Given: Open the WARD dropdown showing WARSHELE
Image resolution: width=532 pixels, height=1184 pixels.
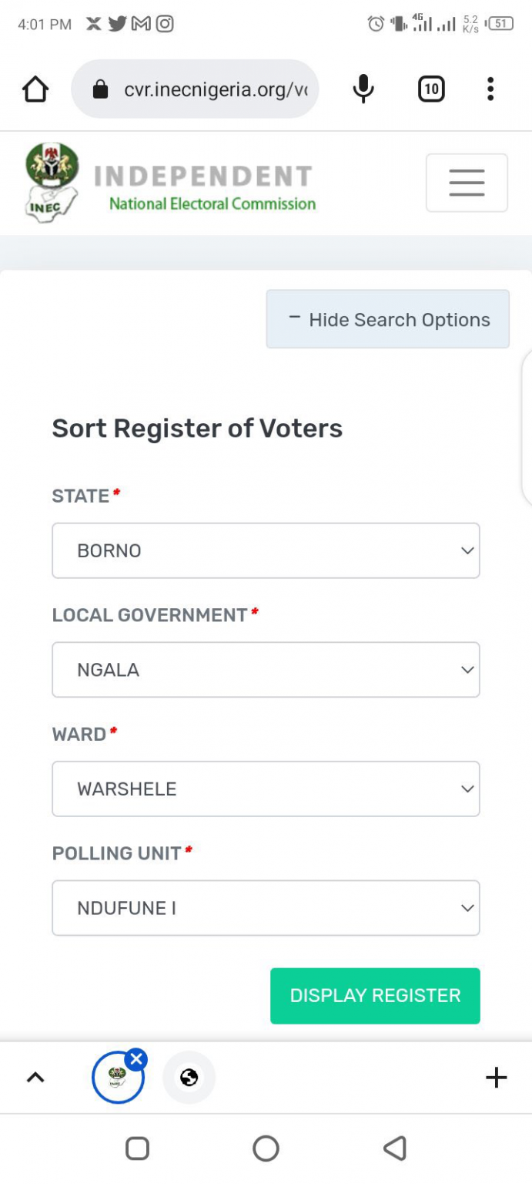Looking at the screenshot, I should point(266,789).
